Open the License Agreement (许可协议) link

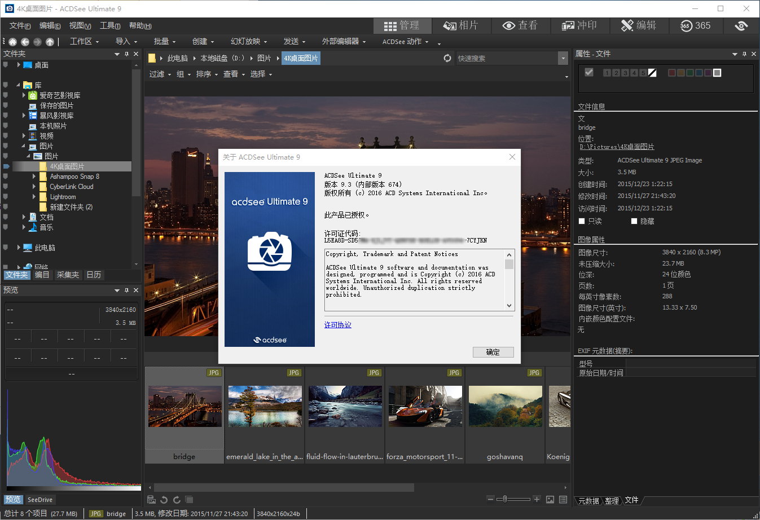338,325
